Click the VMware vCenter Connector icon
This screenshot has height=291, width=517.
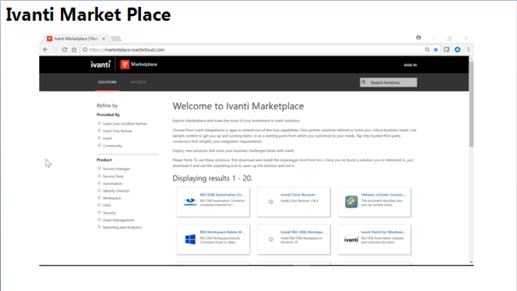click(351, 202)
